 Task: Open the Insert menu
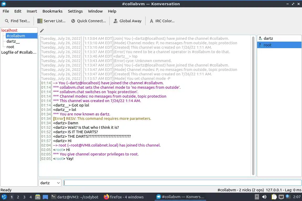(32, 11)
